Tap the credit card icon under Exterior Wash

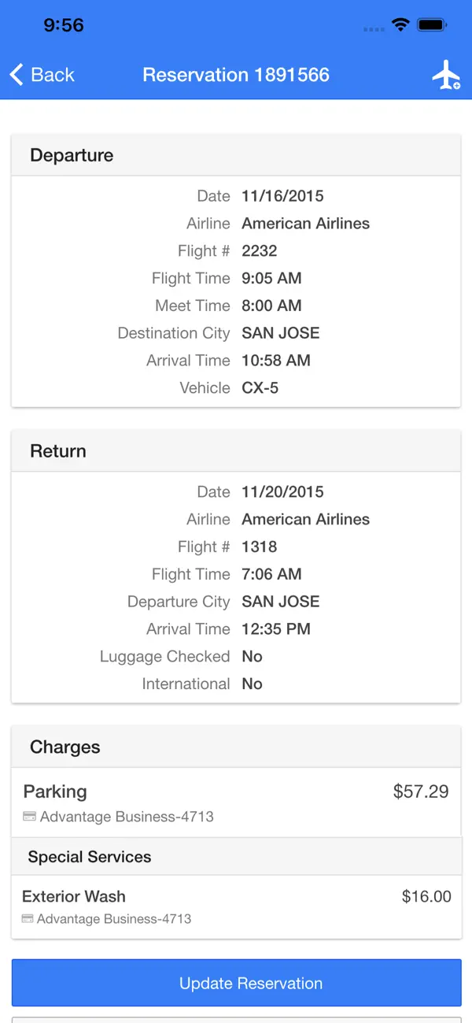tap(28, 918)
